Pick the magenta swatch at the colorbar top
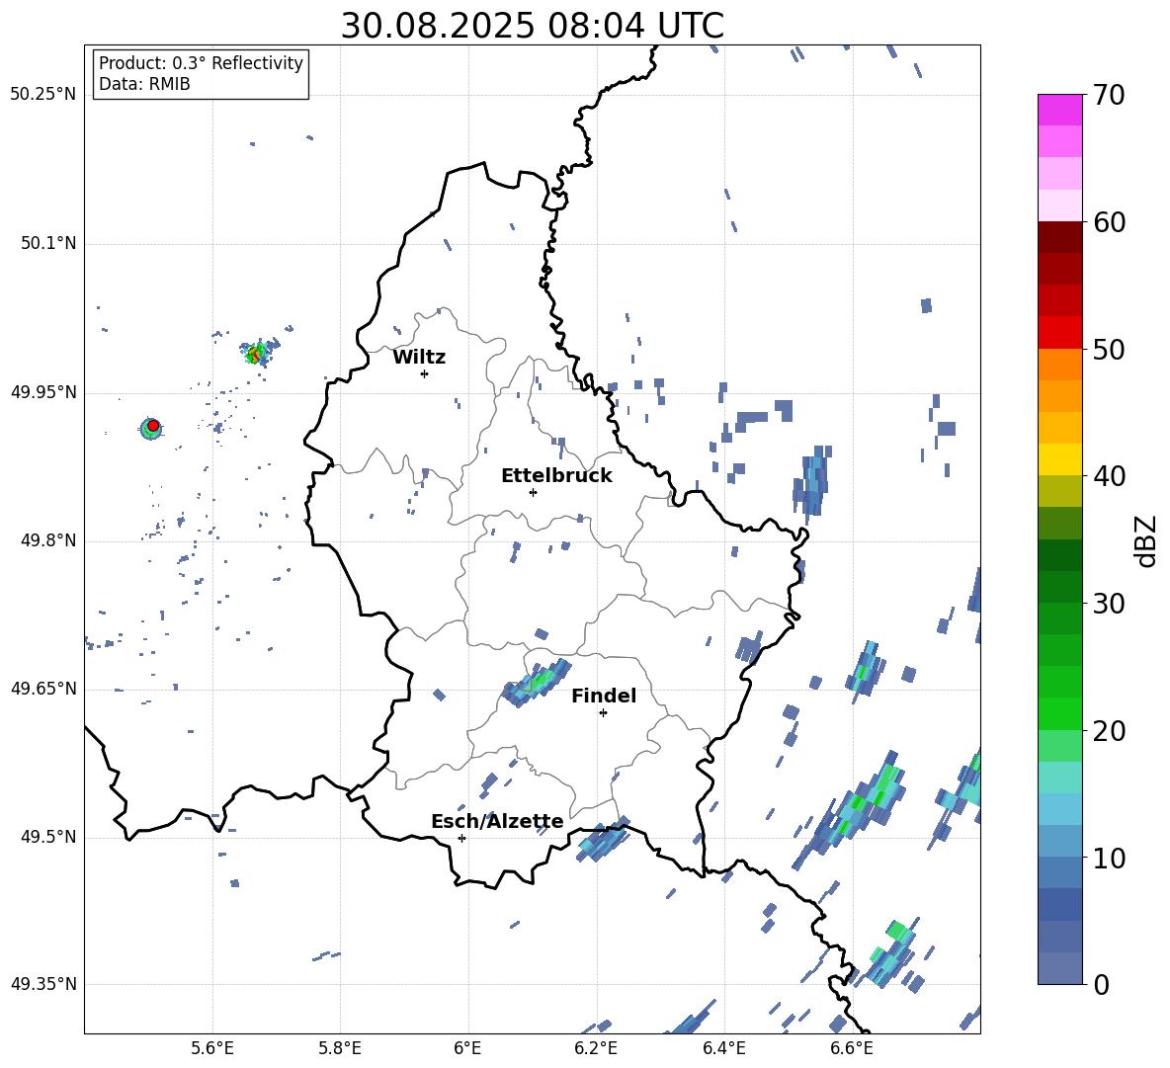Image resolution: width=1170 pixels, height=1068 pixels. tap(1059, 110)
